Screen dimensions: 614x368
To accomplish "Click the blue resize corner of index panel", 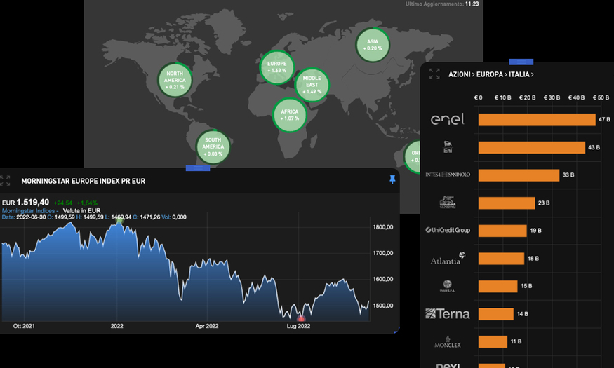I will tap(396, 330).
